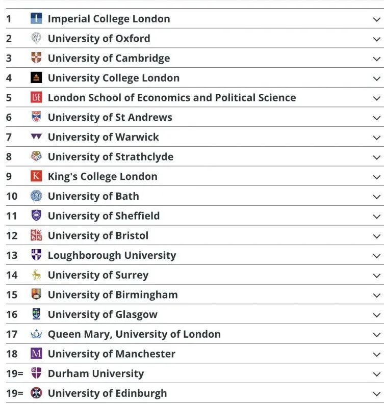The image size is (384, 404).
Task: Click the University of Warwick purple logo
Action: pyautogui.click(x=36, y=137)
